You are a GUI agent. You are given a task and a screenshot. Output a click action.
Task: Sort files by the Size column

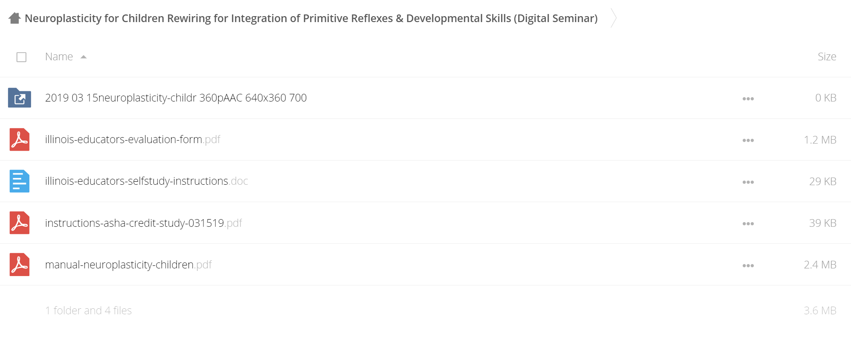click(x=827, y=56)
